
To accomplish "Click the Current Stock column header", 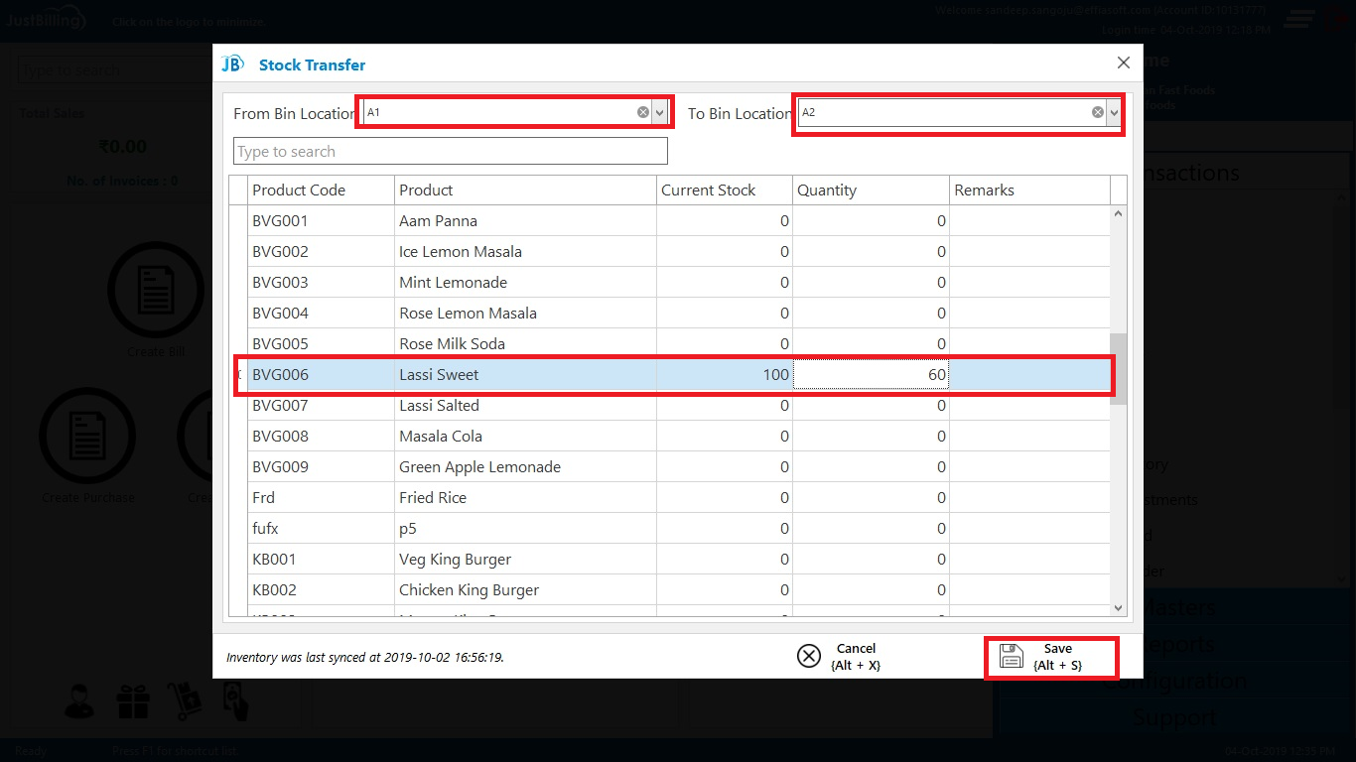I will point(709,190).
